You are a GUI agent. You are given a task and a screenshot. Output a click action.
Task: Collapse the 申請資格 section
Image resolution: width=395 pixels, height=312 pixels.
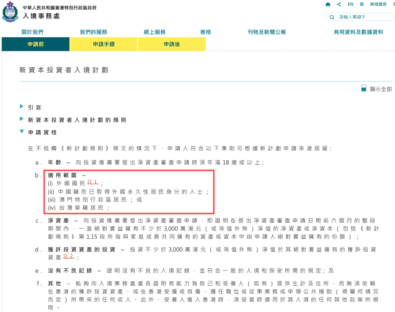42,132
